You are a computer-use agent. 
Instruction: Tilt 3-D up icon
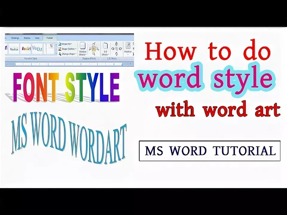tap(116, 44)
